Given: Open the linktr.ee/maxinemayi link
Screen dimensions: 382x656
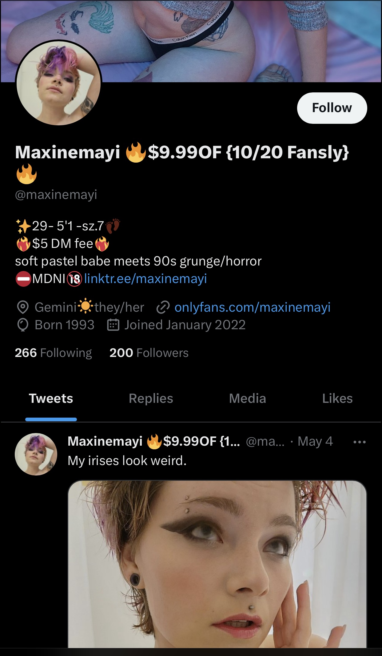Looking at the screenshot, I should pyautogui.click(x=145, y=279).
